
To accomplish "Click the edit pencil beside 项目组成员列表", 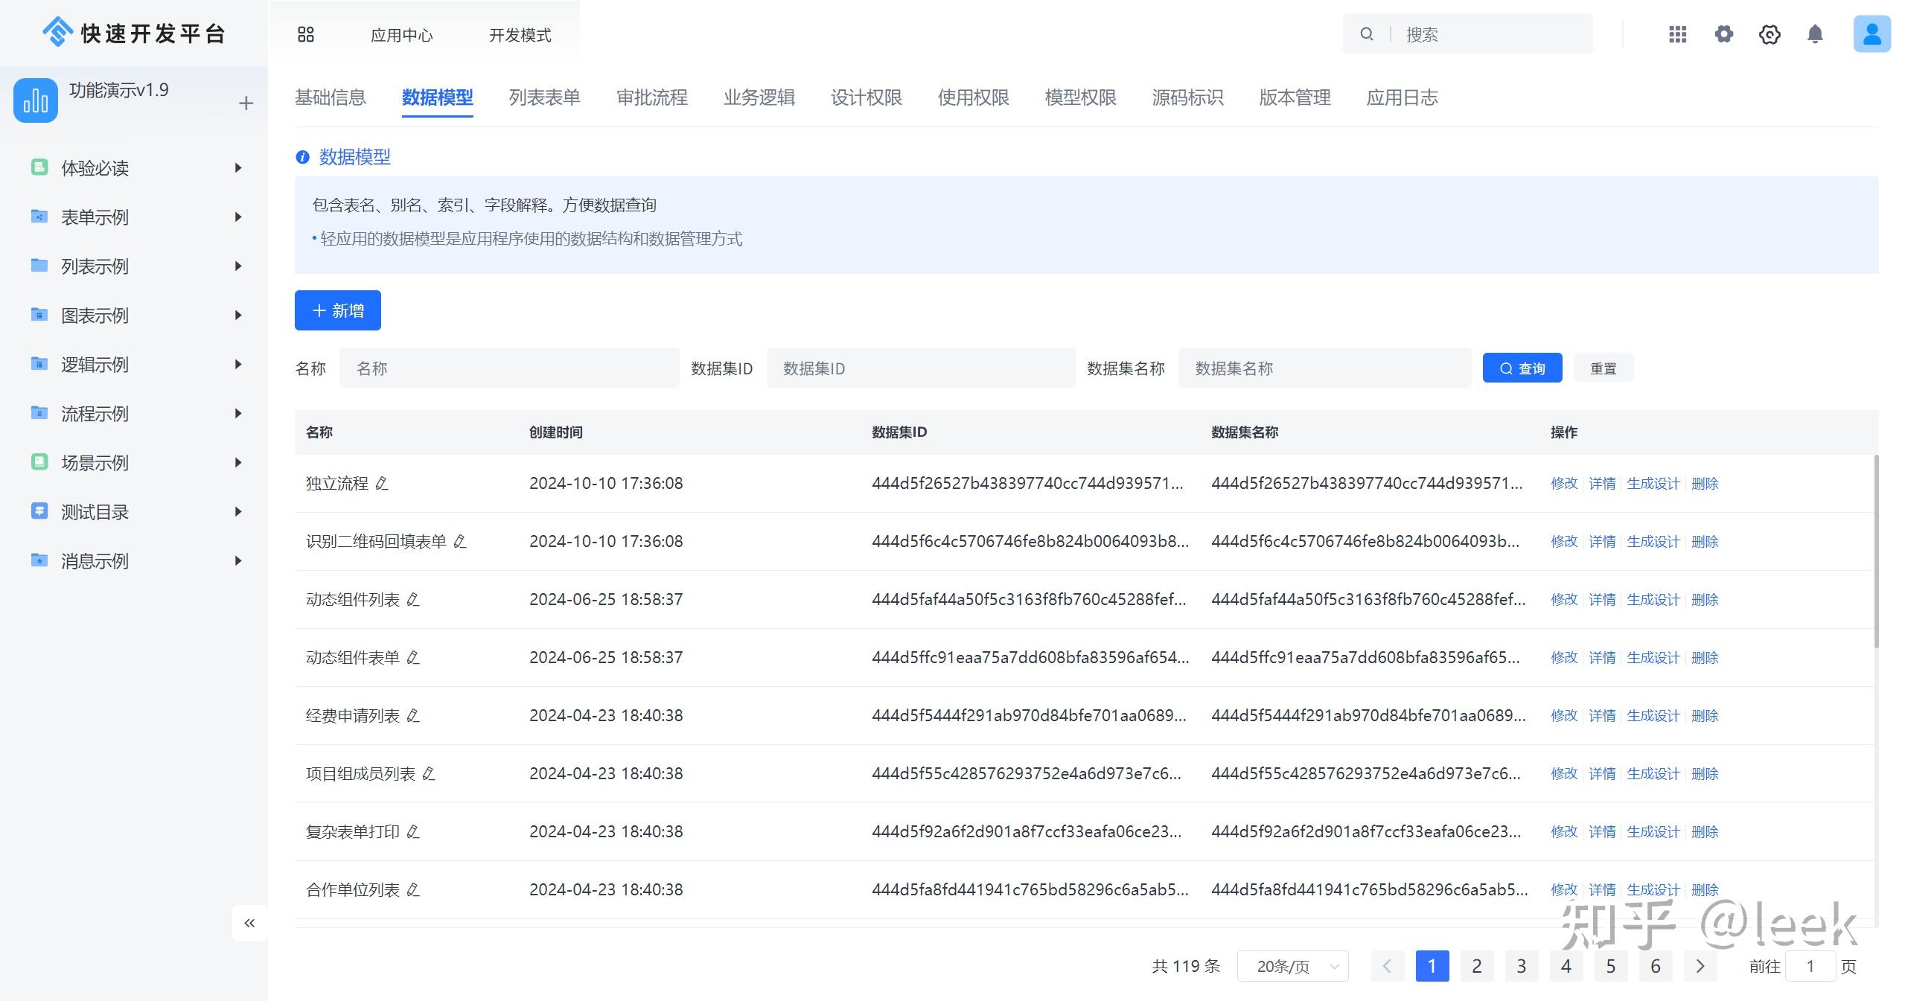I will coord(429,774).
